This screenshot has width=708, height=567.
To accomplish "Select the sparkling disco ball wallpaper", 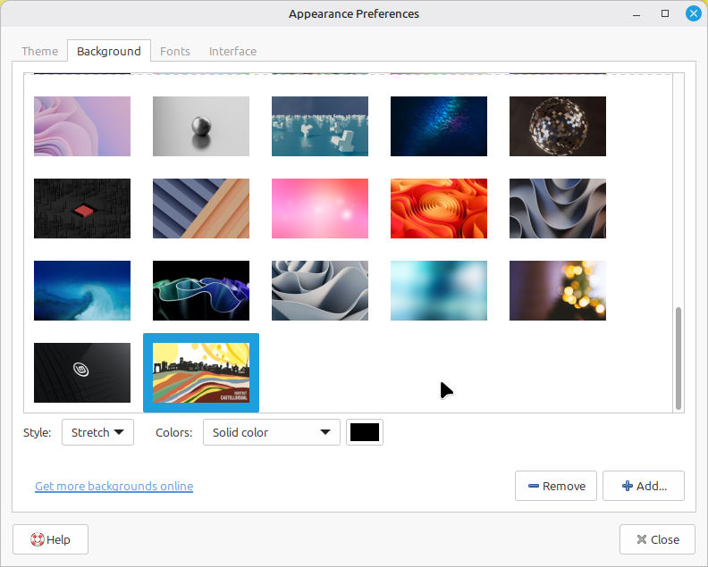I will pyautogui.click(x=558, y=126).
